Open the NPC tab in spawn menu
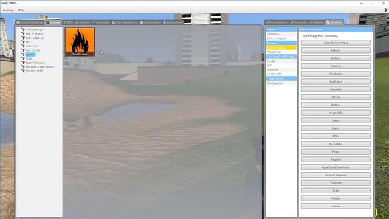The height and width of the screenshot is (219, 389). [67, 23]
